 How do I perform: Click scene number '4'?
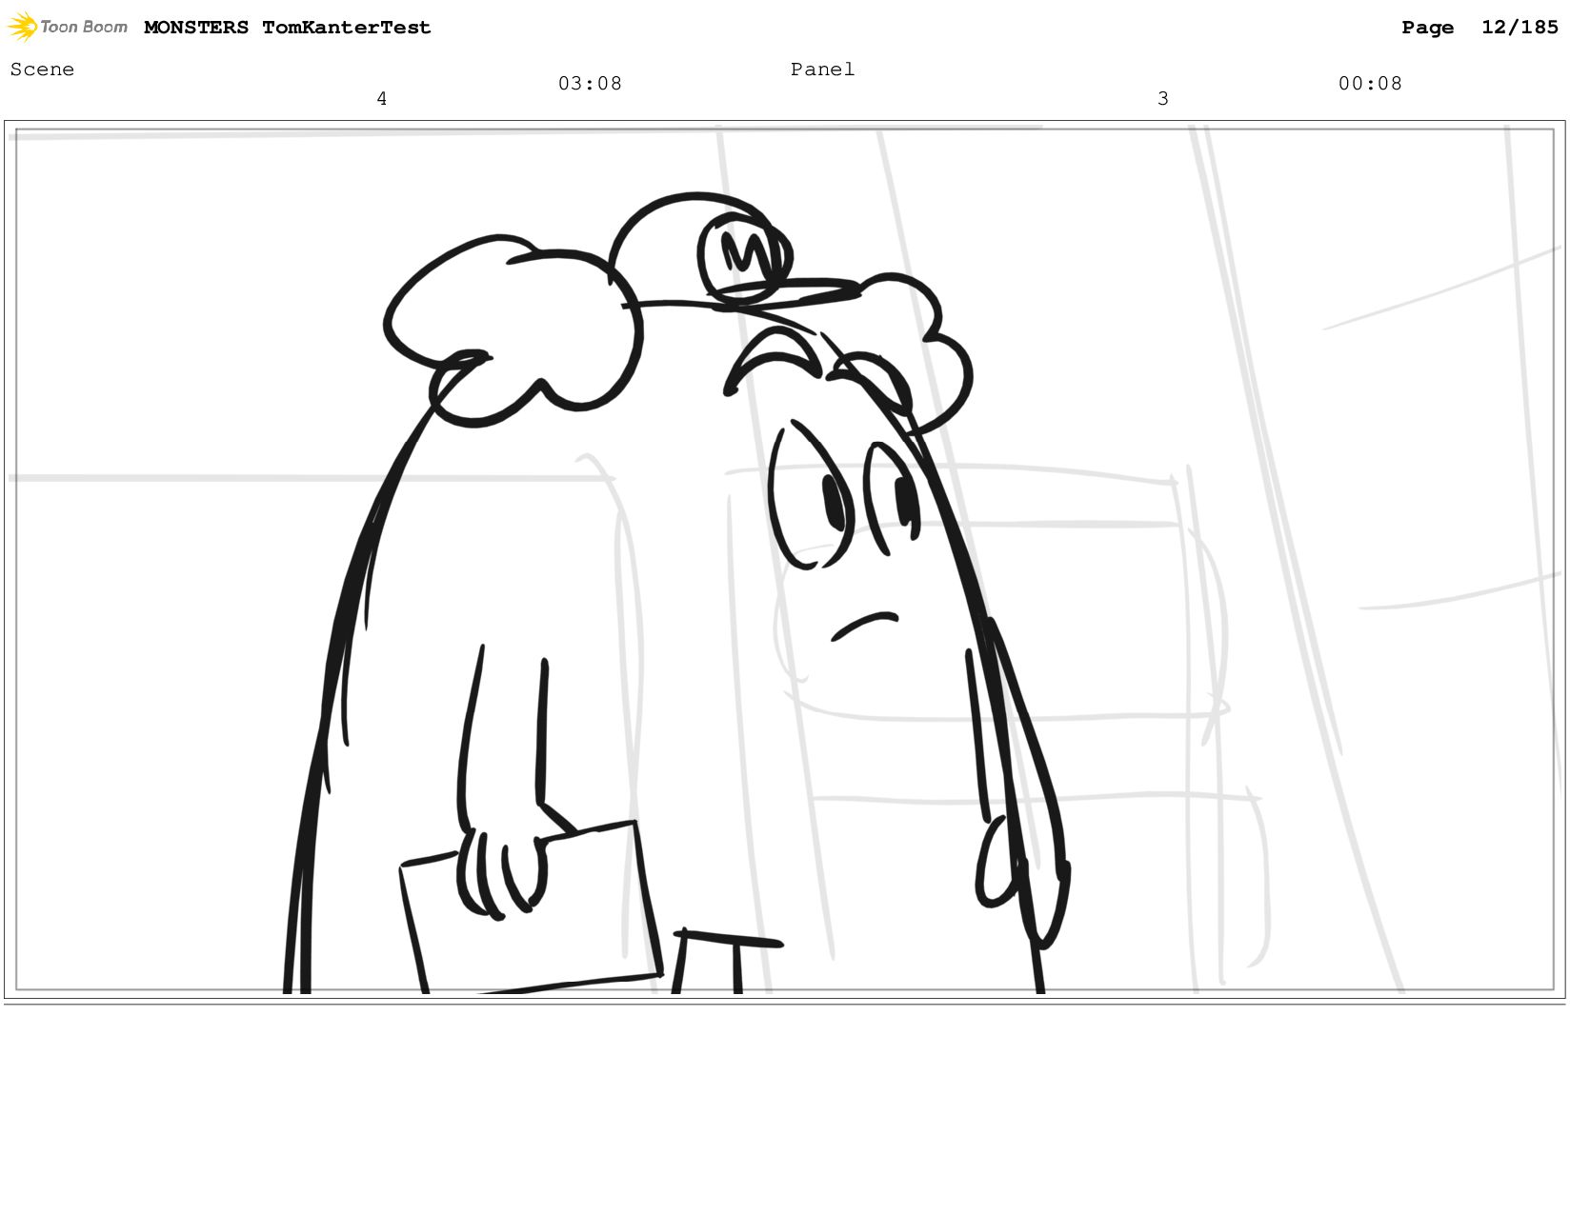[x=382, y=99]
